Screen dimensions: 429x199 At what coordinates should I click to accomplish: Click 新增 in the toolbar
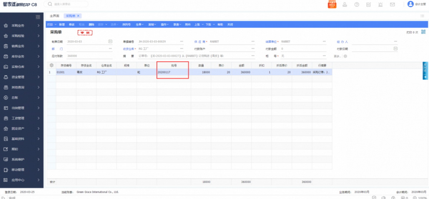click(x=62, y=24)
